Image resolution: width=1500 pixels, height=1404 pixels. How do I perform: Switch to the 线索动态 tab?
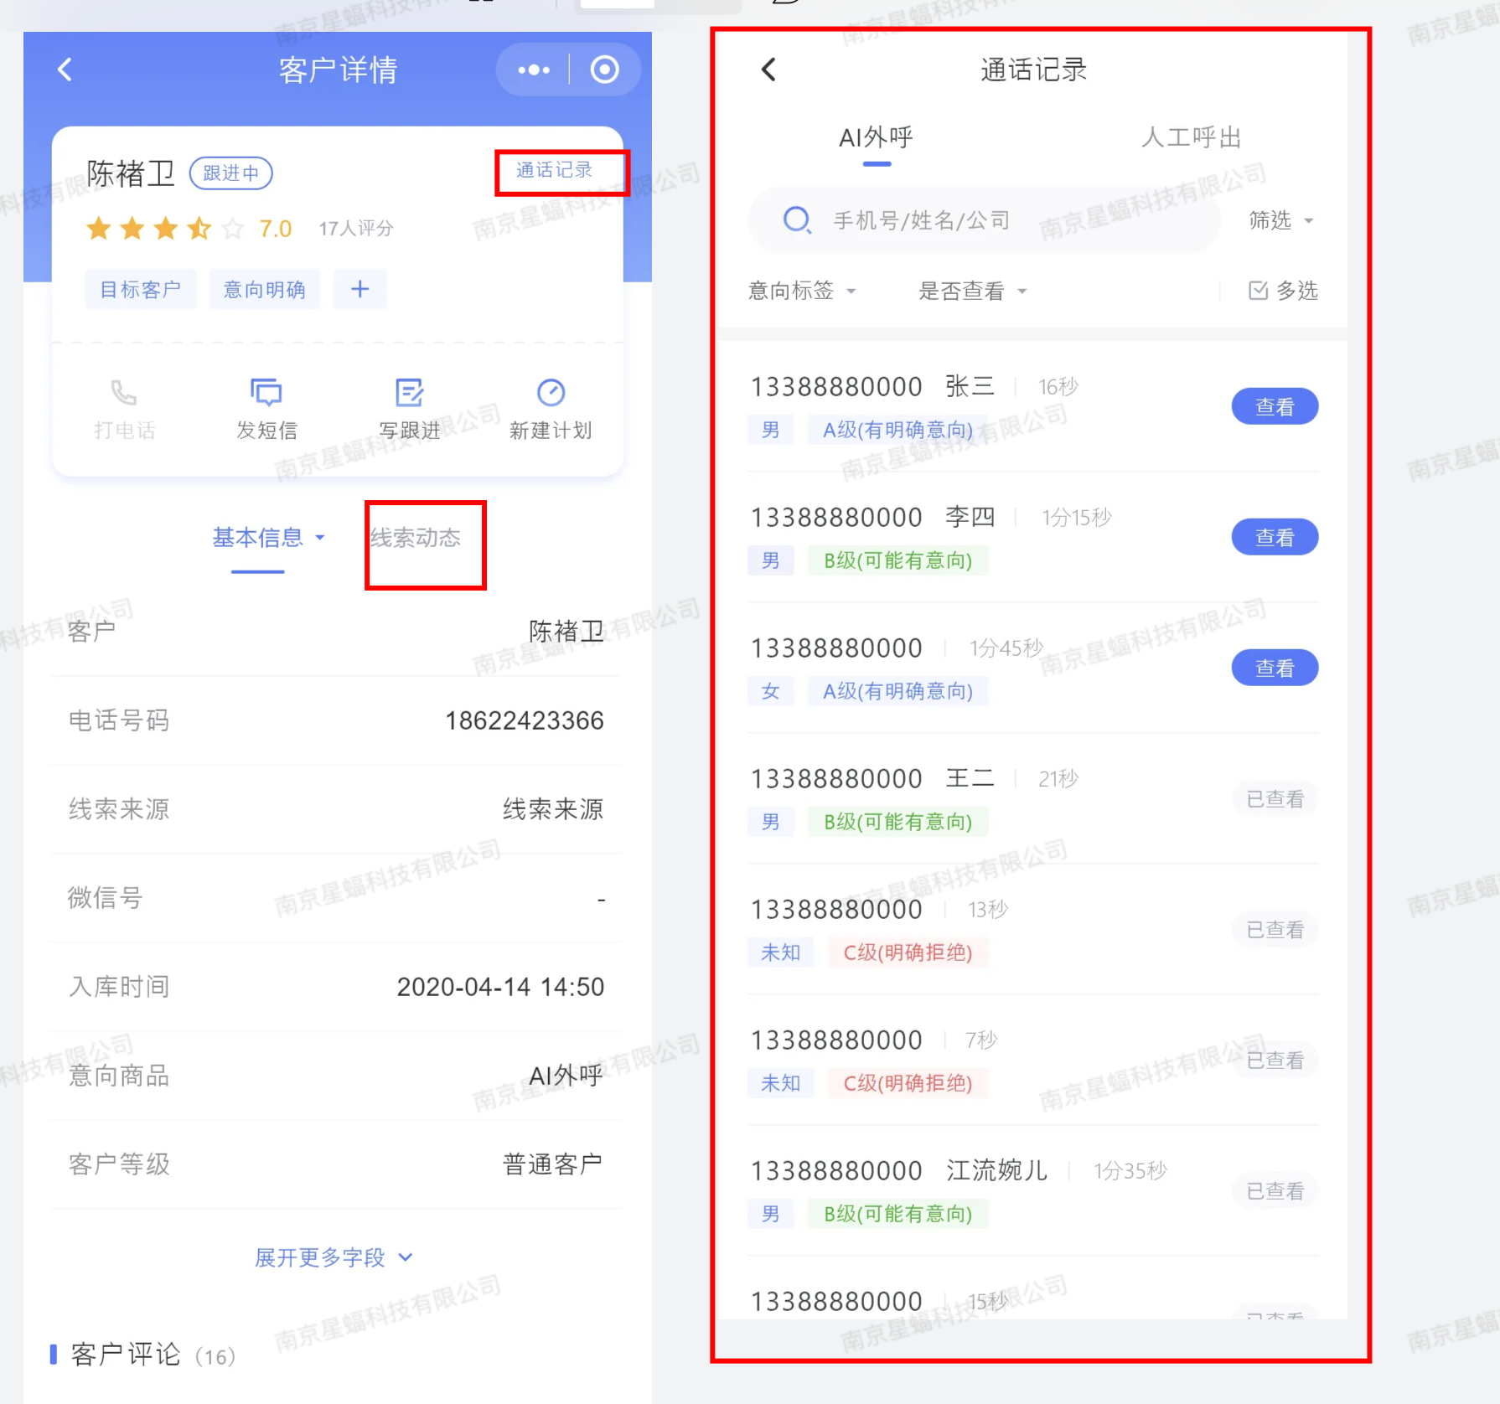tap(416, 538)
